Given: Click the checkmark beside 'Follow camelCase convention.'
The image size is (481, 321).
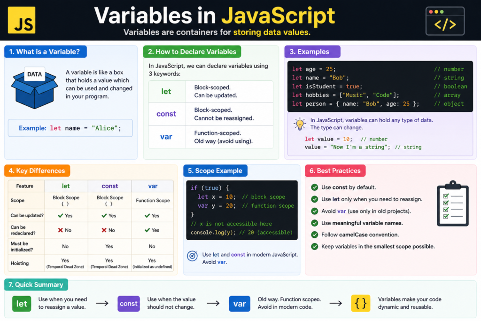Looking at the screenshot, I should pyautogui.click(x=314, y=235).
